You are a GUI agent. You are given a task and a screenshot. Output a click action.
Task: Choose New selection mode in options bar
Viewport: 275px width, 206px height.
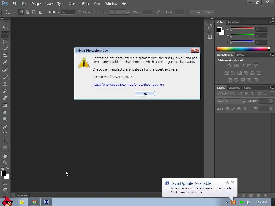(x=21, y=12)
